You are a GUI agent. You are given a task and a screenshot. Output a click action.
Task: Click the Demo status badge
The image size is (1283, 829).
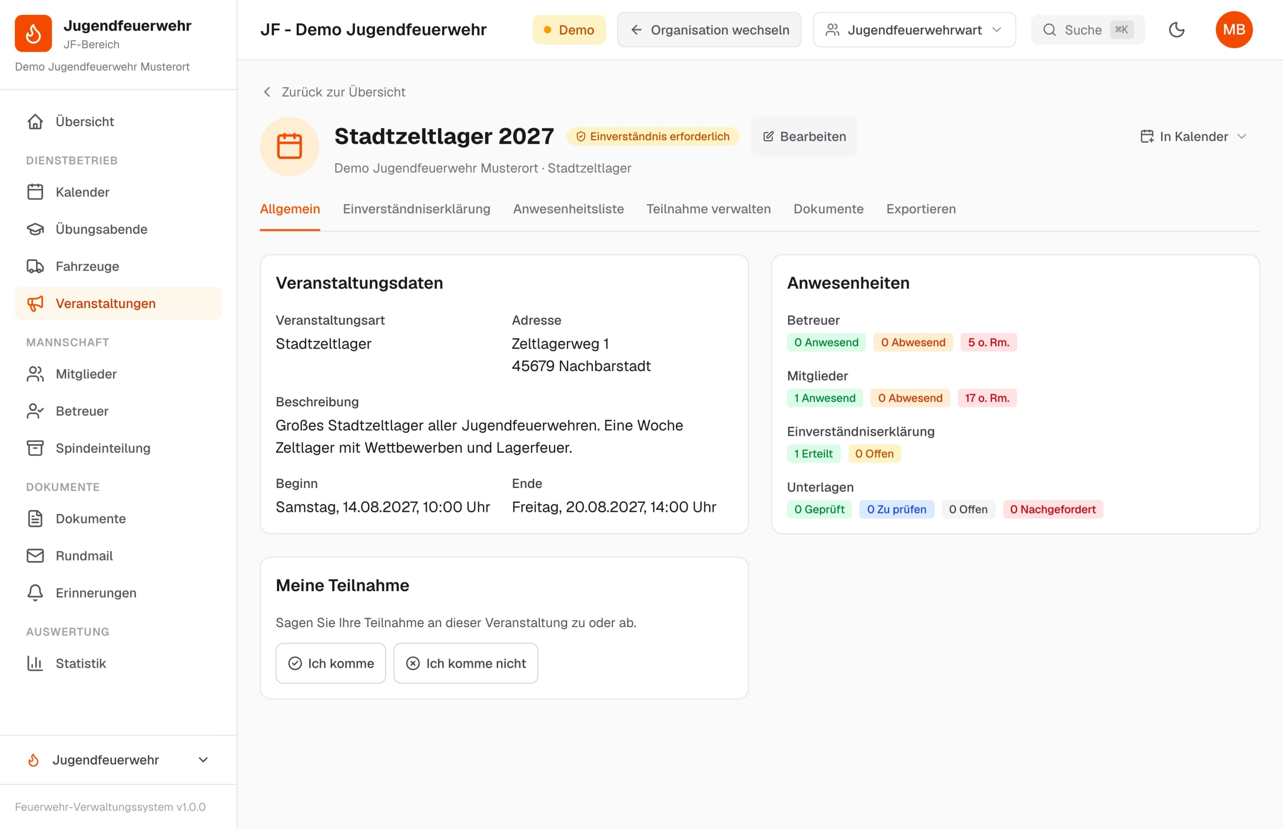click(569, 30)
